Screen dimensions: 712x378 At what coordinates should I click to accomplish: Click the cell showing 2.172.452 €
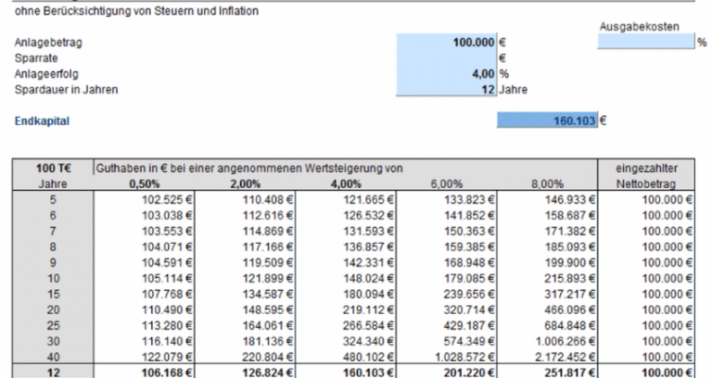[x=555, y=357]
